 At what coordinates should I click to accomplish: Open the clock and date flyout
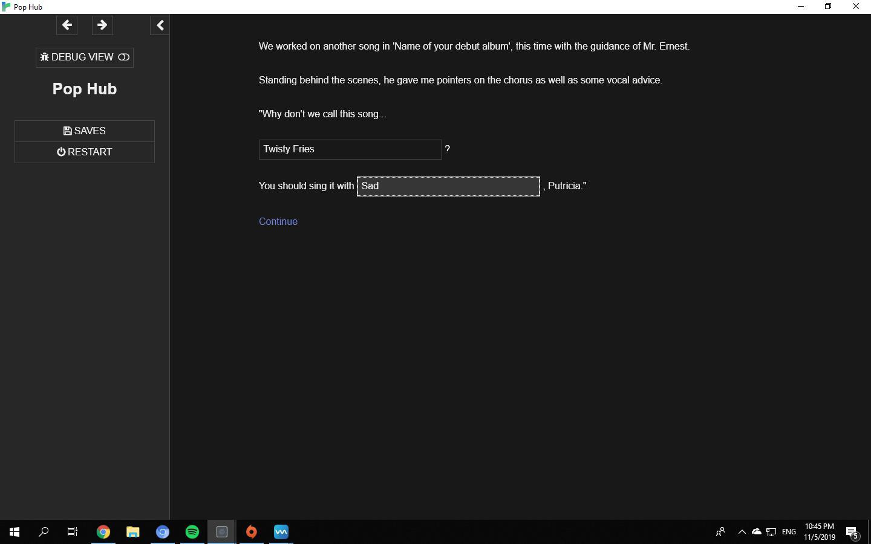click(820, 532)
